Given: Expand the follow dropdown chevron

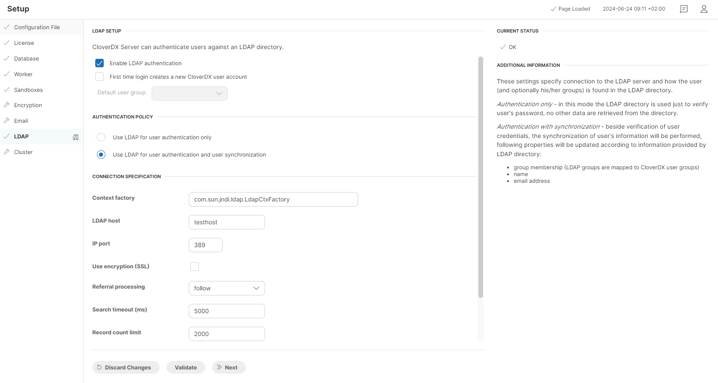Looking at the screenshot, I should coord(256,288).
